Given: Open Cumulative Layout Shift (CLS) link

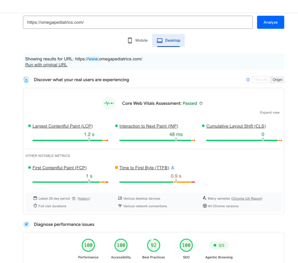Looking at the screenshot, I should (236, 126).
